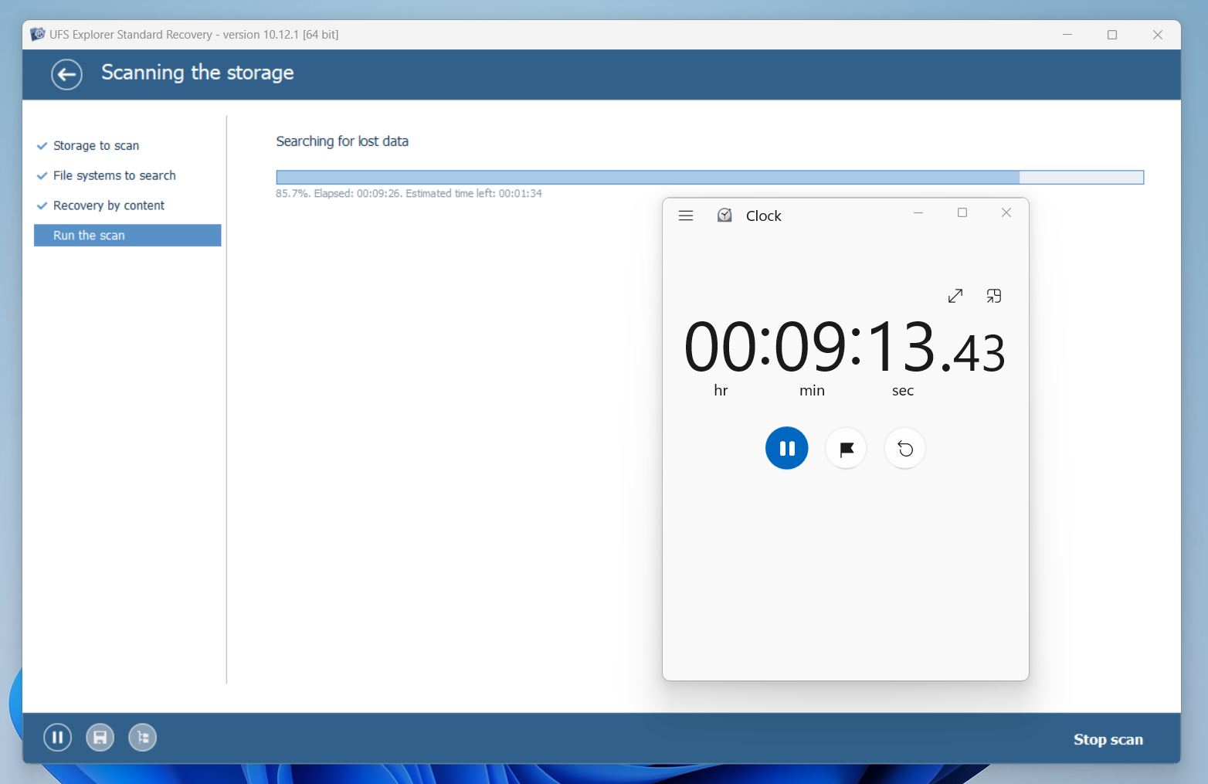1208x784 pixels.
Task: Minimize the Clock window
Action: pos(918,213)
